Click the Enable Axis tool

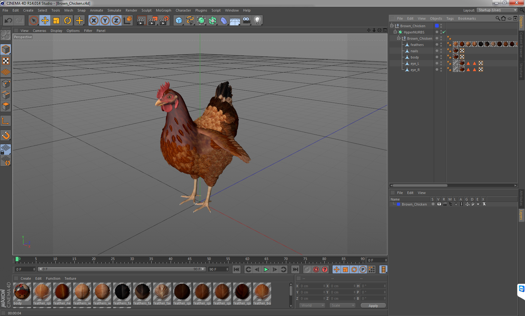coord(6,121)
